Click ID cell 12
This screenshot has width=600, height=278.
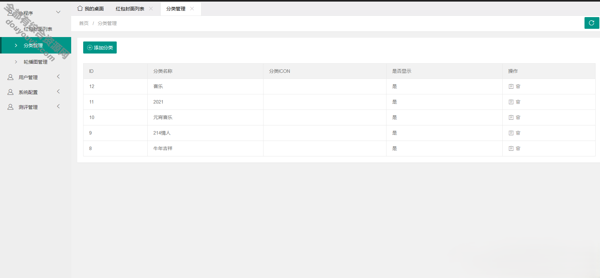pyautogui.click(x=115, y=86)
